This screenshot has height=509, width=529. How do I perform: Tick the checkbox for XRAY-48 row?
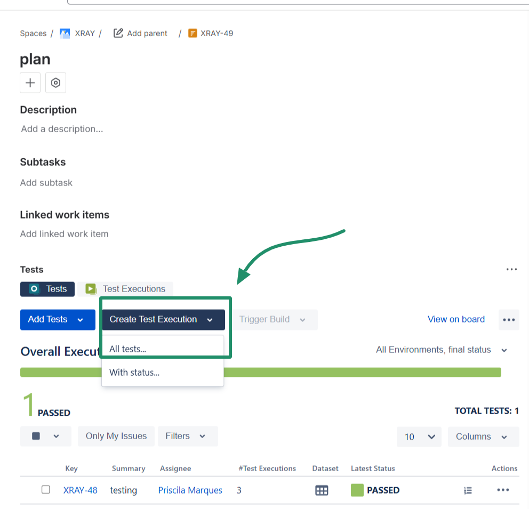coord(46,490)
